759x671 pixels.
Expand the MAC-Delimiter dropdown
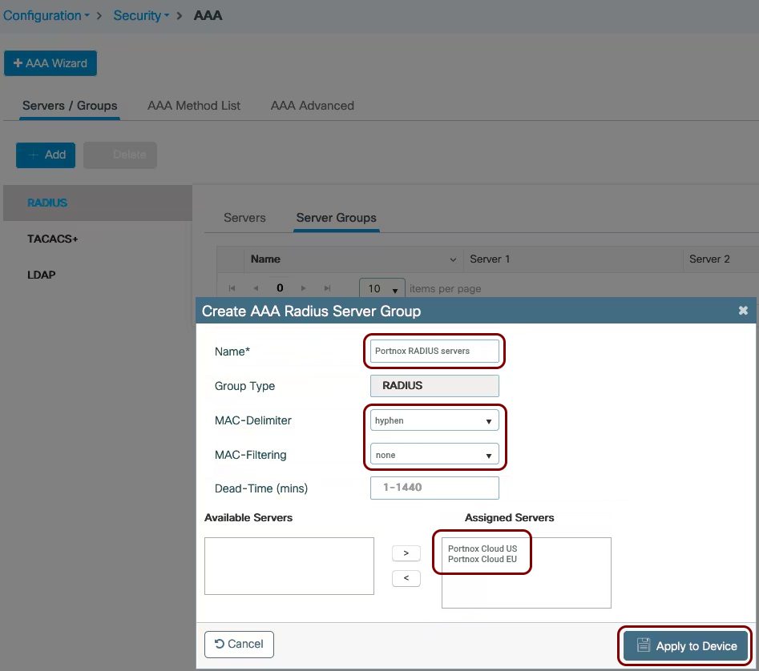[x=434, y=420]
